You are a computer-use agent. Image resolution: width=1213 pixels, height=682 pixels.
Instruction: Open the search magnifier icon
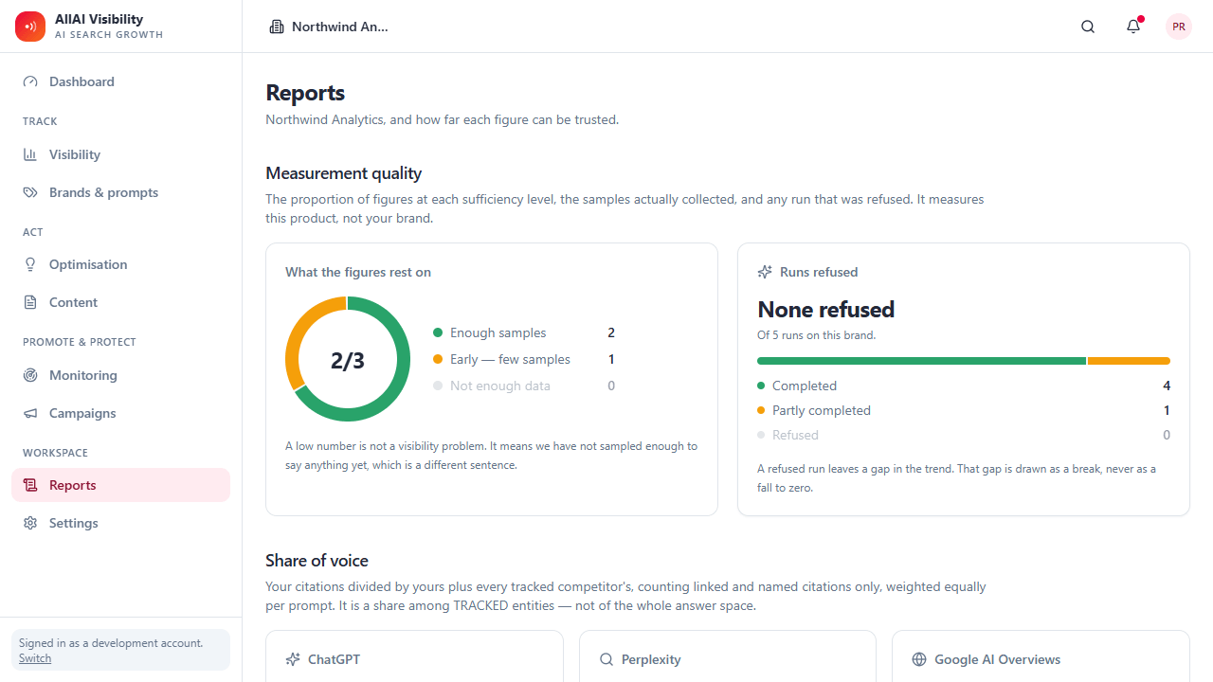[1088, 27]
